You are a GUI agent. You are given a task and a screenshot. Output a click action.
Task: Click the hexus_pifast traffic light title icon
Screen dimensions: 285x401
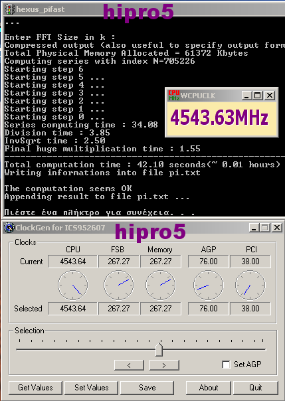pyautogui.click(x=10, y=9)
